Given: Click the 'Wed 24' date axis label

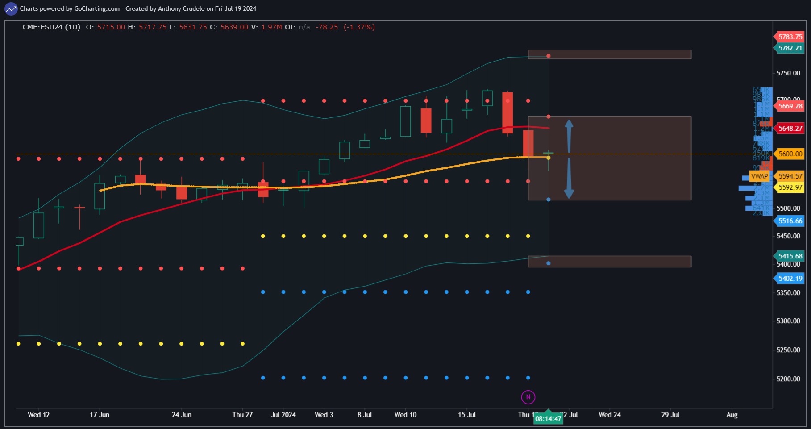Looking at the screenshot, I should click(610, 414).
